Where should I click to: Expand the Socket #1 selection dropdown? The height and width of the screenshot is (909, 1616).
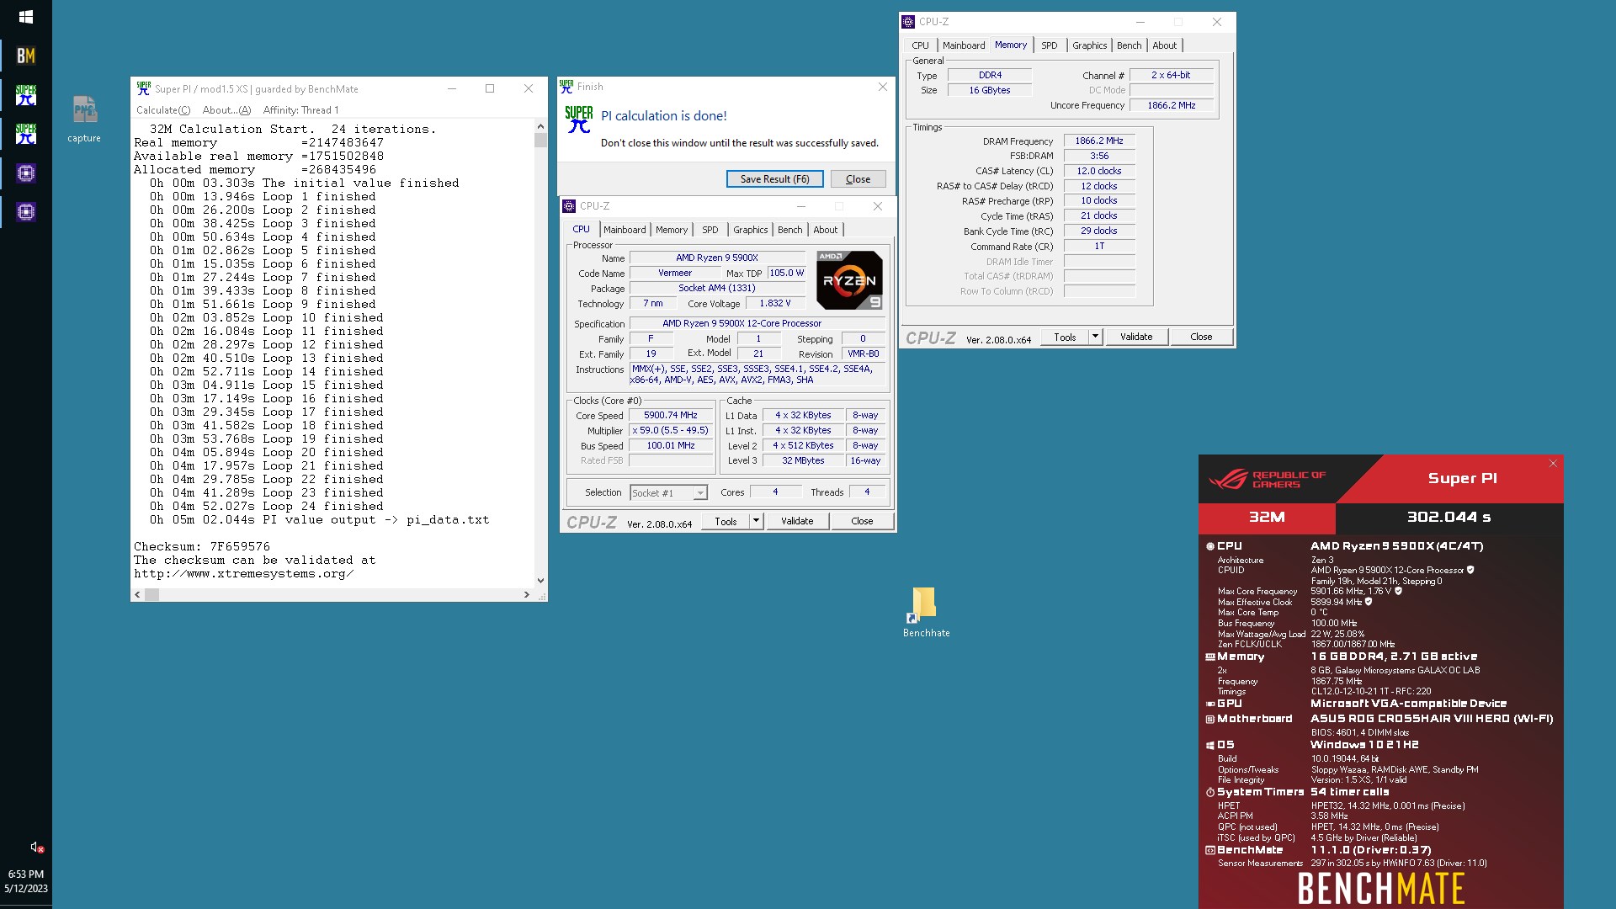pyautogui.click(x=699, y=493)
